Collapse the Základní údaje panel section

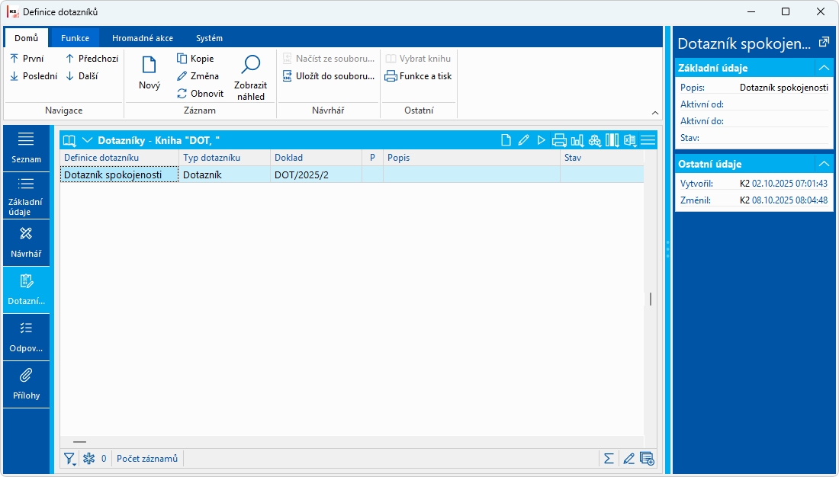point(824,68)
